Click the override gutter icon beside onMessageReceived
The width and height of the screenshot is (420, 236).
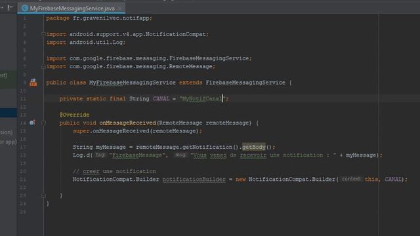point(32,123)
